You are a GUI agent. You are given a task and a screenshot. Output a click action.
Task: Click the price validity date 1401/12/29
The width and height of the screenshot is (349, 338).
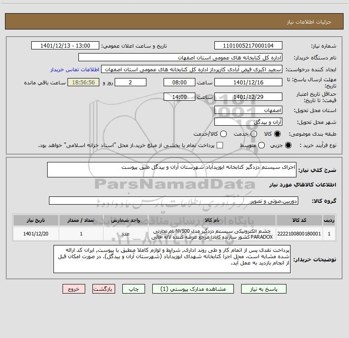[x=248, y=97]
